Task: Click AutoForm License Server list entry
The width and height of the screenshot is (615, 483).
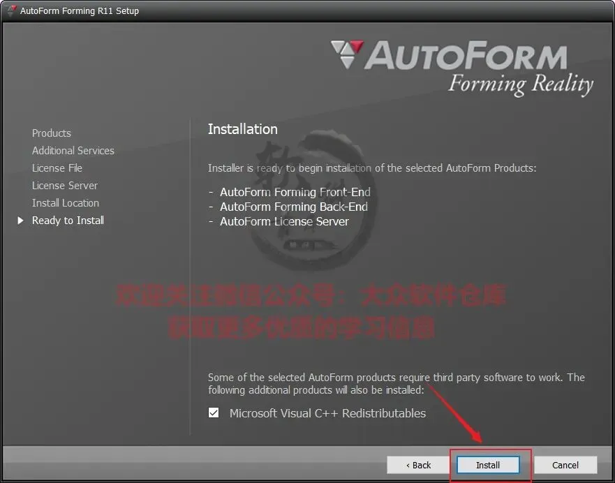Action: pos(284,221)
